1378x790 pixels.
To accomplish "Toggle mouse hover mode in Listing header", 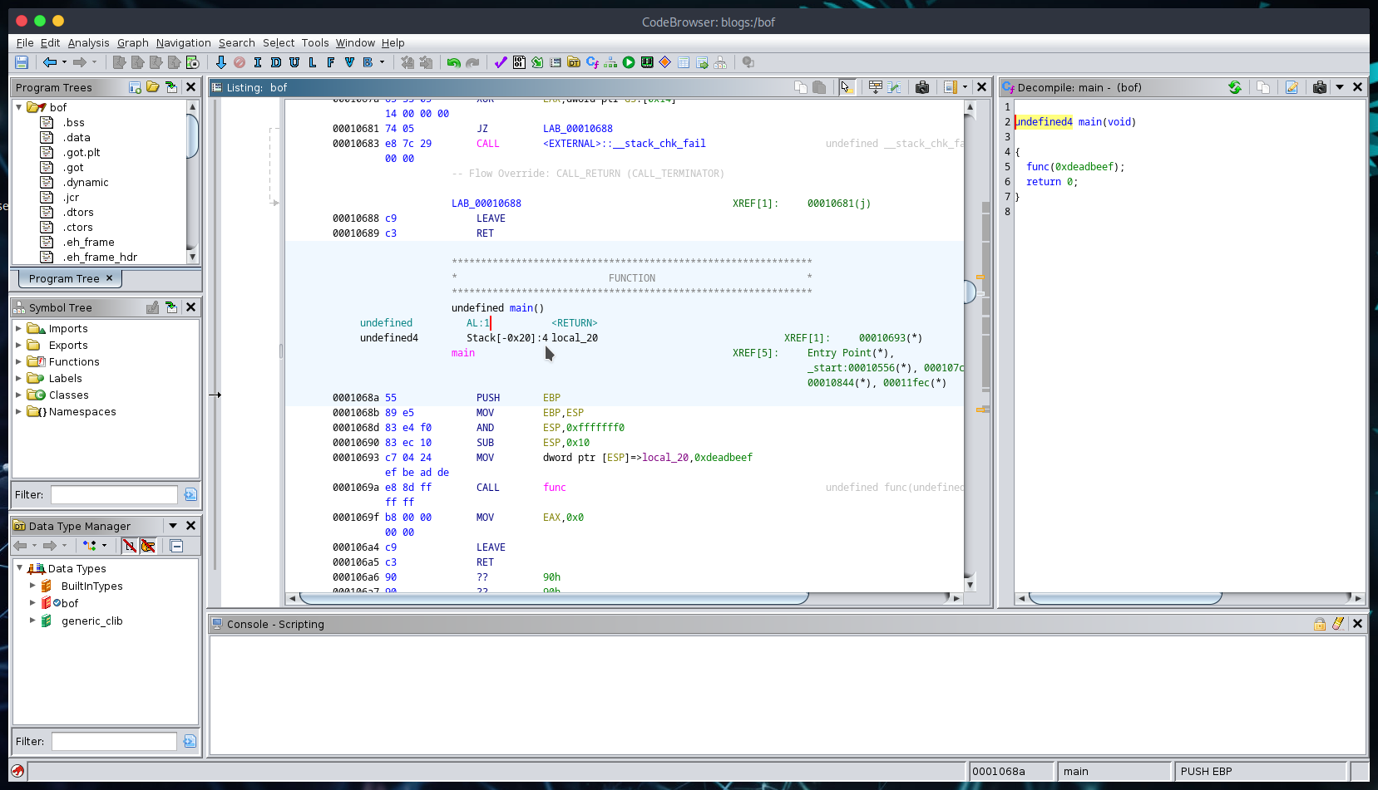I will tap(847, 87).
